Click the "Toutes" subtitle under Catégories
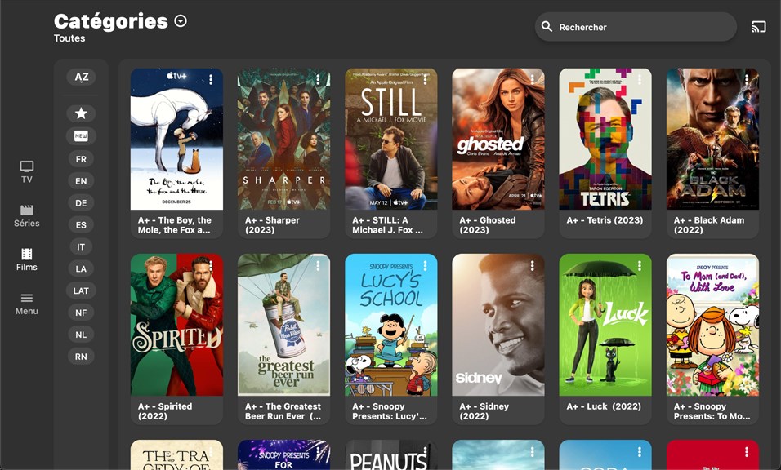This screenshot has width=781, height=470. pos(69,38)
